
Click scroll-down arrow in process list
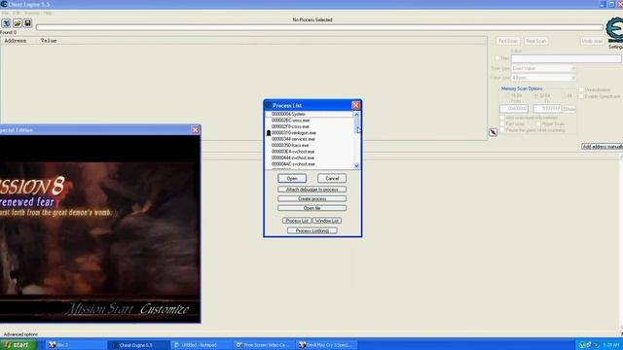click(356, 166)
